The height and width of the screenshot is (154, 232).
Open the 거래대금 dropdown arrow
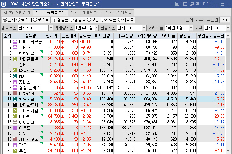pyautogui.click(x=191, y=28)
